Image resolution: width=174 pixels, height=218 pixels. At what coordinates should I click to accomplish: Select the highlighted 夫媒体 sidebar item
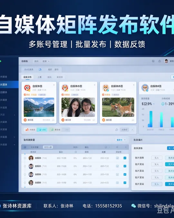pos(9,84)
